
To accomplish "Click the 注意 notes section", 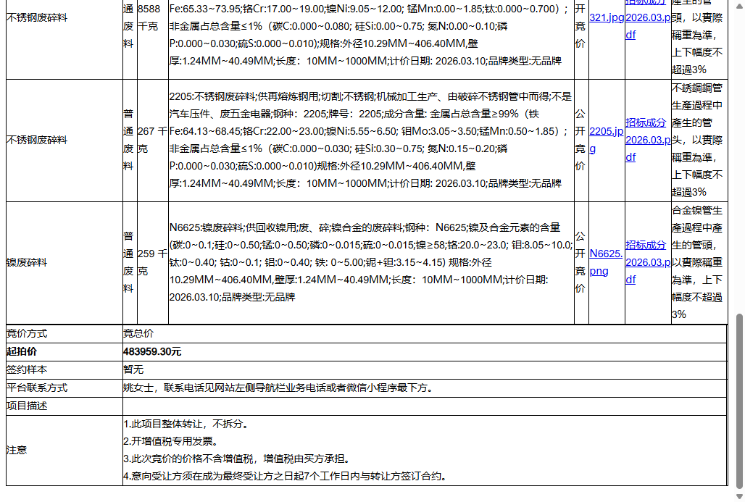I will [17, 450].
